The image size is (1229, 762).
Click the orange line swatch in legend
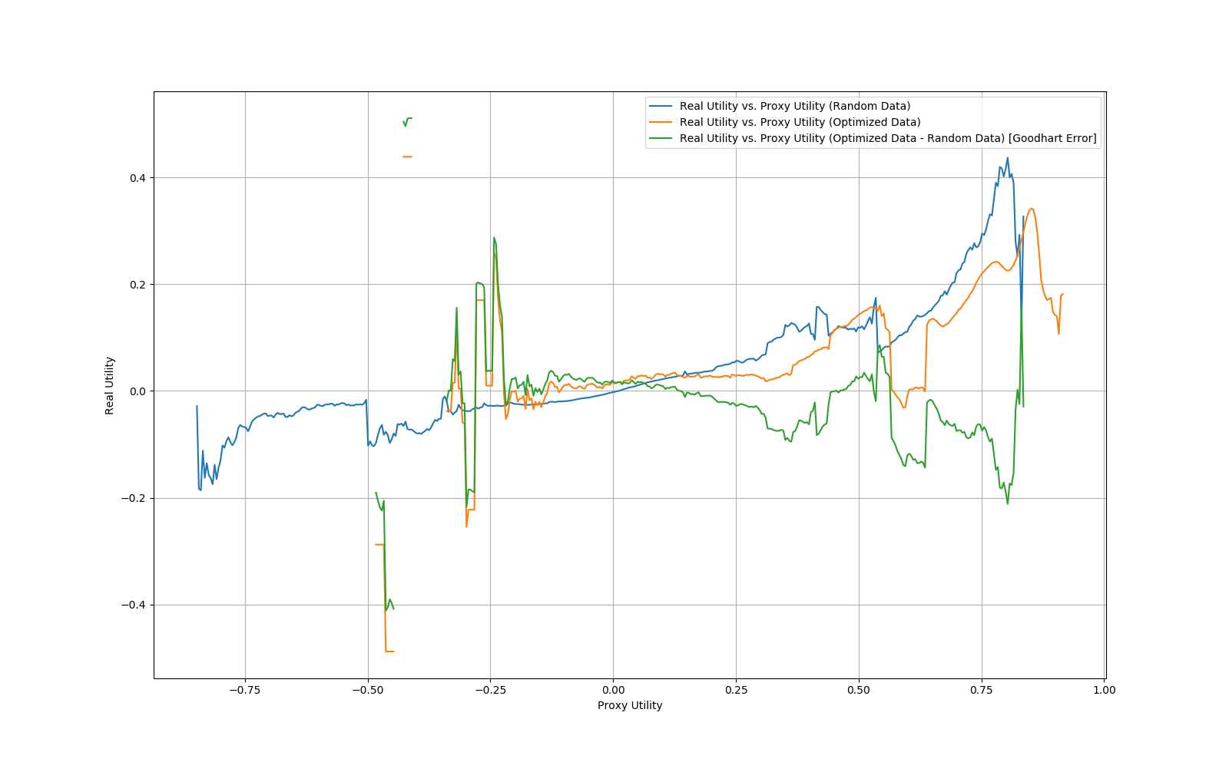661,122
